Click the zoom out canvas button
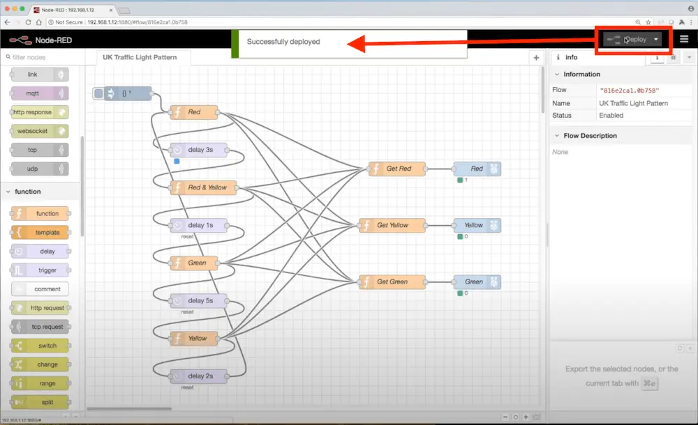 (505, 417)
